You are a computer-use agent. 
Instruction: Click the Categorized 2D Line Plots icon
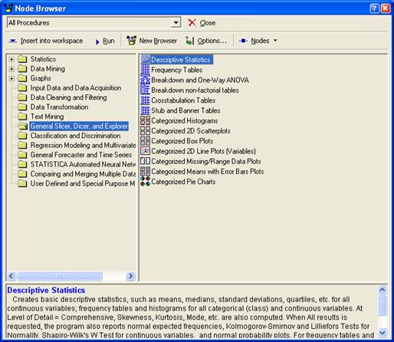145,151
